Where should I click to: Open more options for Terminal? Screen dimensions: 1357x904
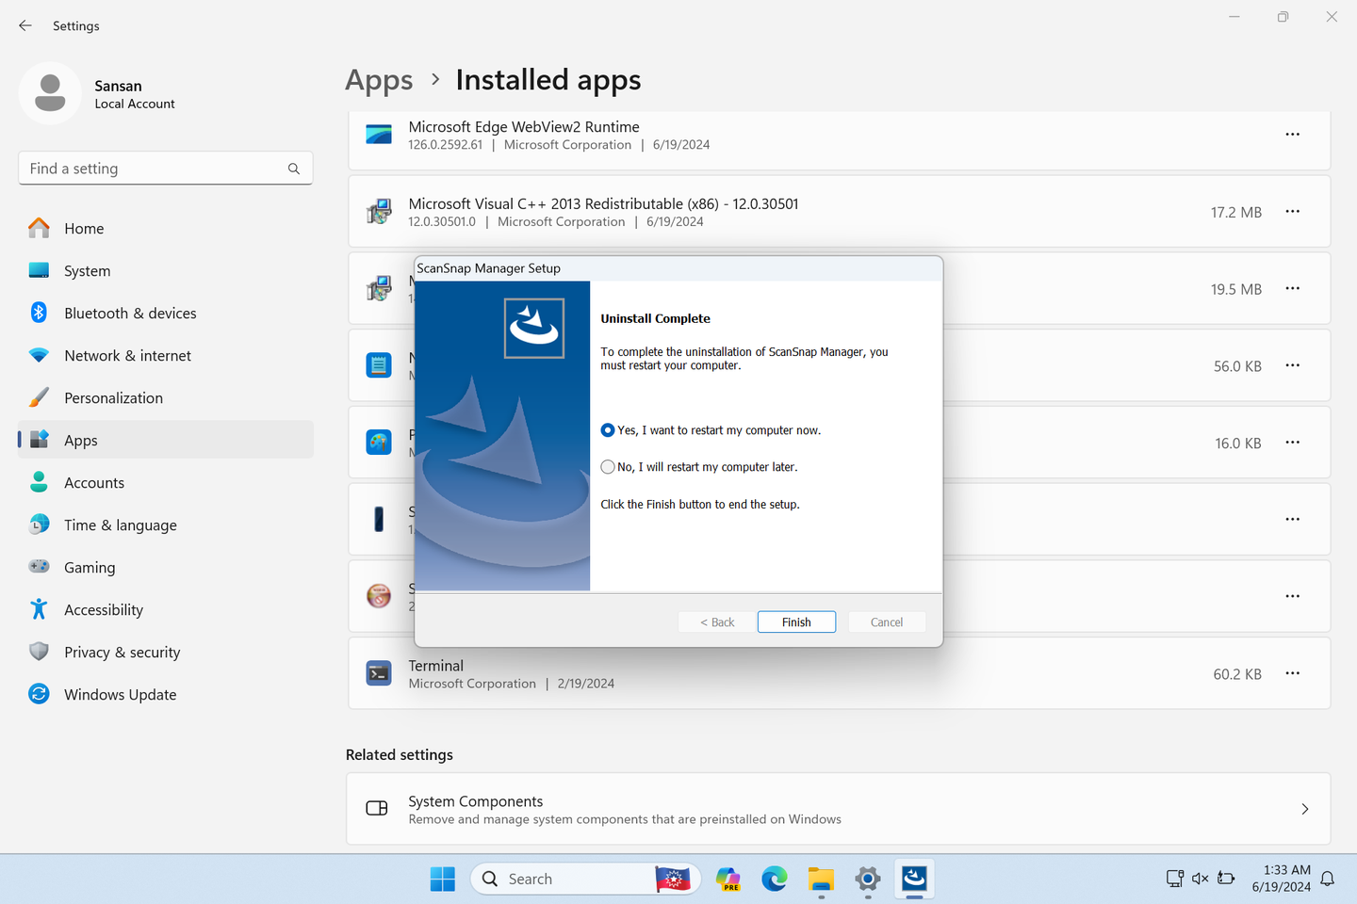1292,673
